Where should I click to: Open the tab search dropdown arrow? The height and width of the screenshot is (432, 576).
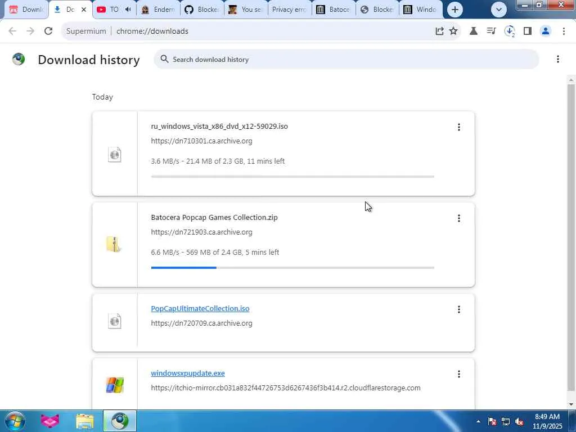499,10
